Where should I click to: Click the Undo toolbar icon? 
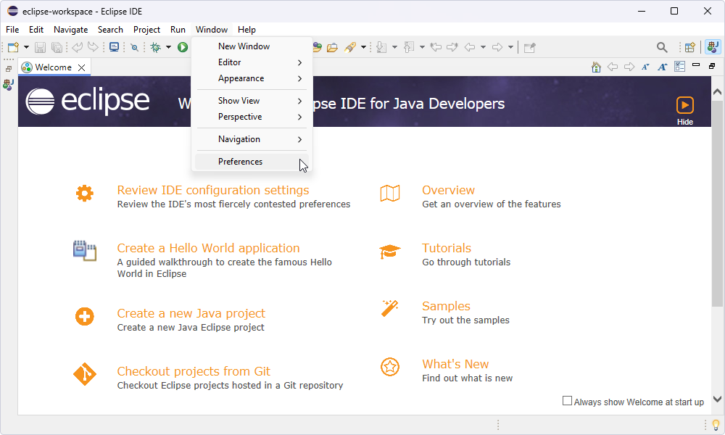click(x=78, y=47)
